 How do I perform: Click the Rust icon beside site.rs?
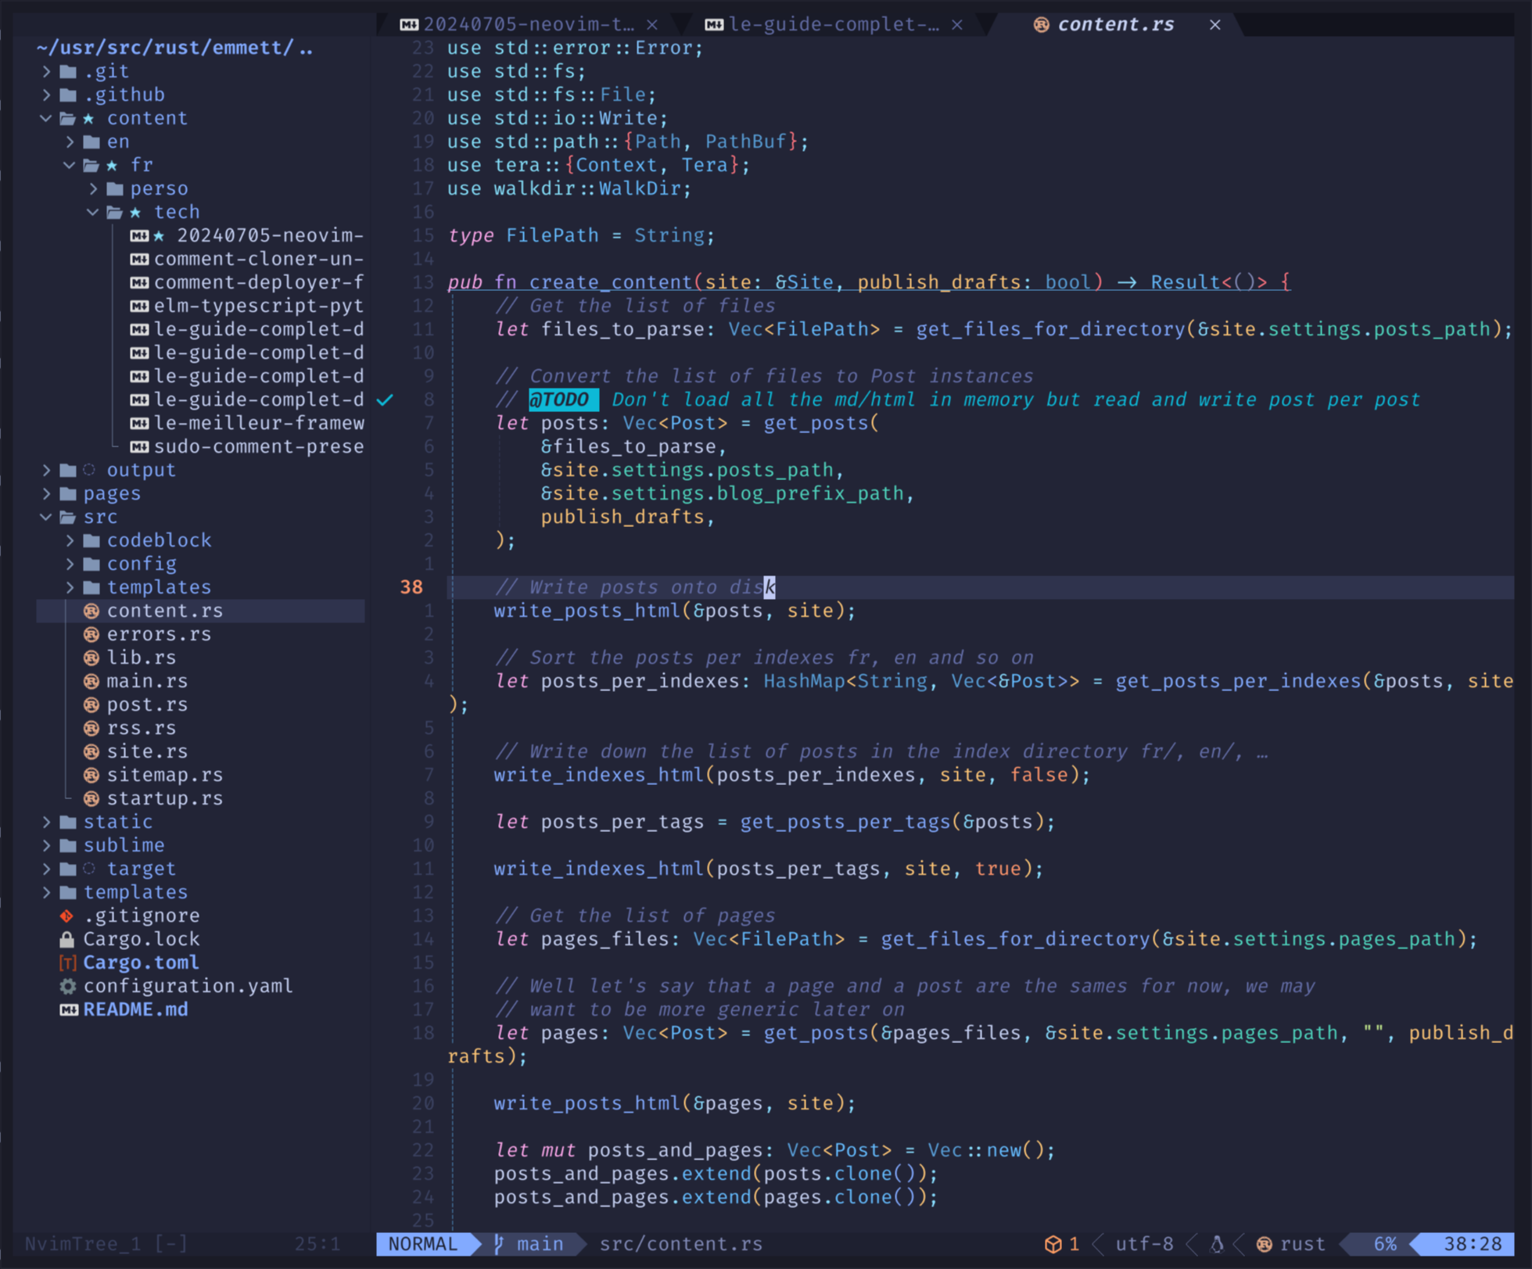(x=91, y=751)
